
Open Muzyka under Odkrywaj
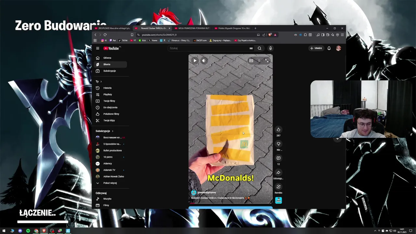110,199
